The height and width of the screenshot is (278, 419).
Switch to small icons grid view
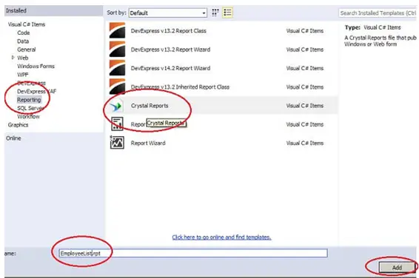pos(215,13)
